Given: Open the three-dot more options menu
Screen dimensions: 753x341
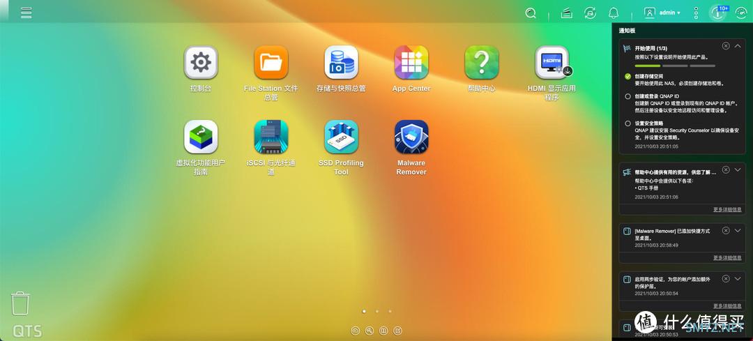Looking at the screenshot, I should point(696,13).
